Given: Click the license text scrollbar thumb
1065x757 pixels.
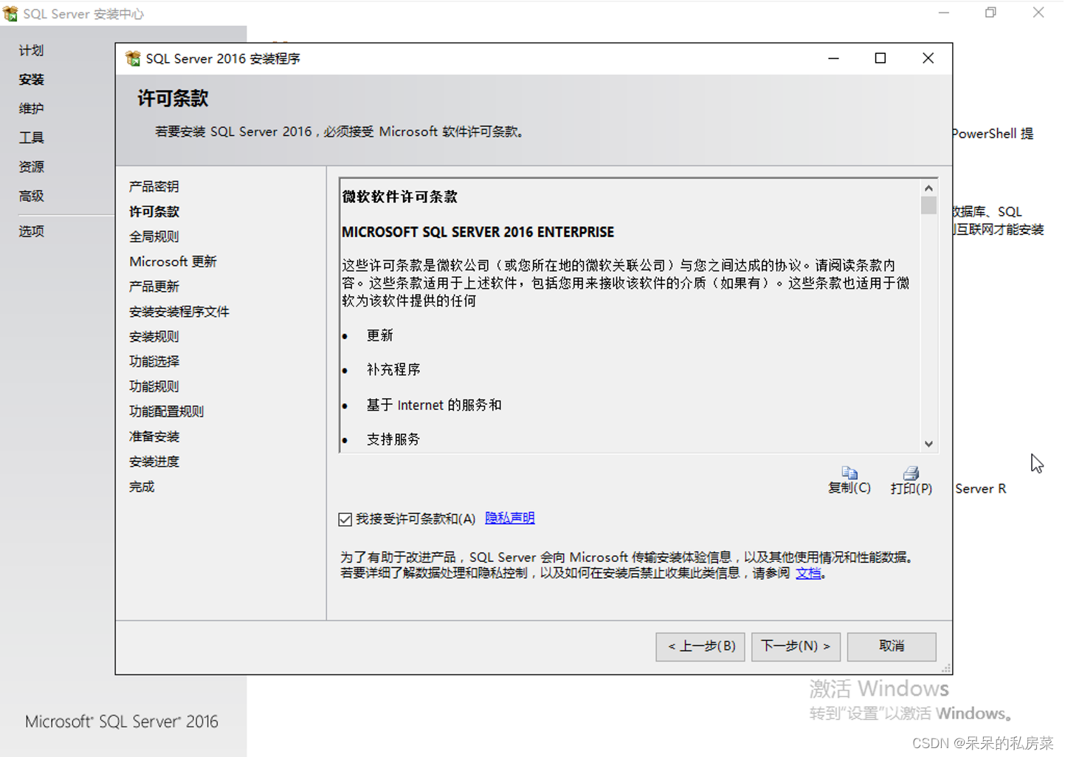Looking at the screenshot, I should point(928,205).
